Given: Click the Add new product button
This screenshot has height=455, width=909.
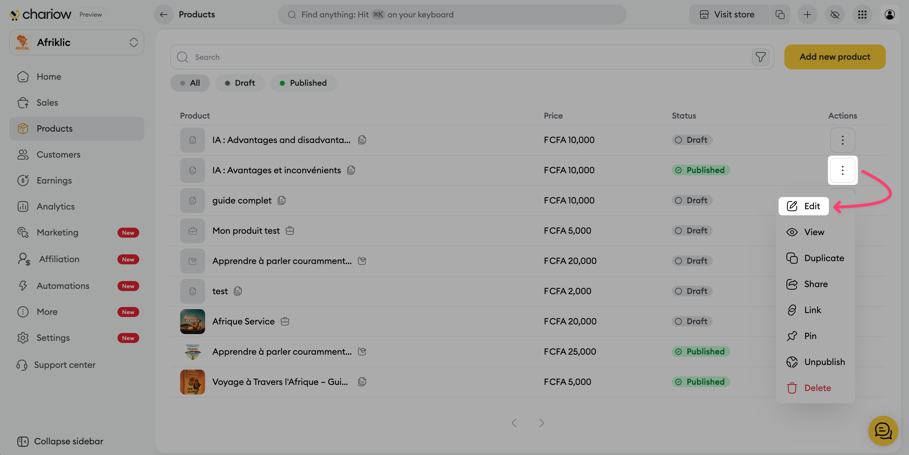Looking at the screenshot, I should (x=835, y=57).
